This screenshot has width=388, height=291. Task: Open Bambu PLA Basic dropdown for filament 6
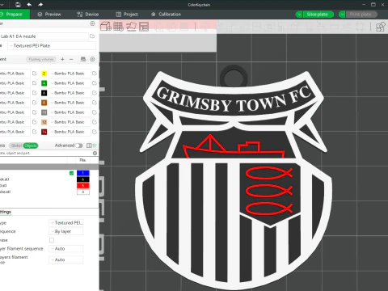70,93
